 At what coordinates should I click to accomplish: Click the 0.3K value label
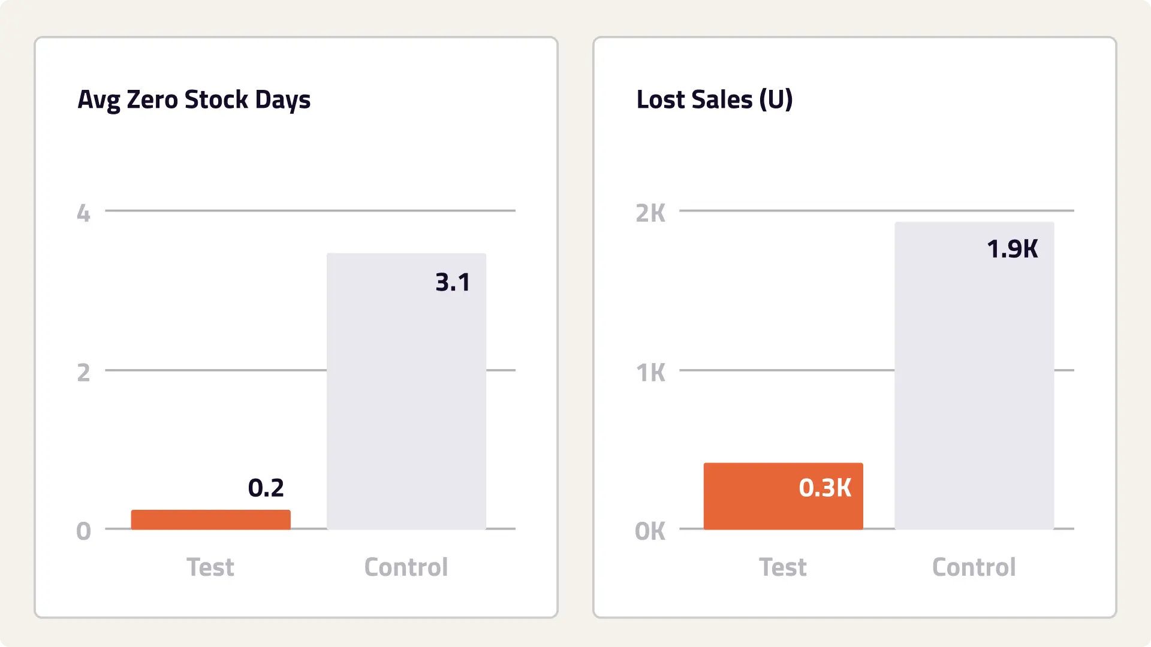(825, 488)
